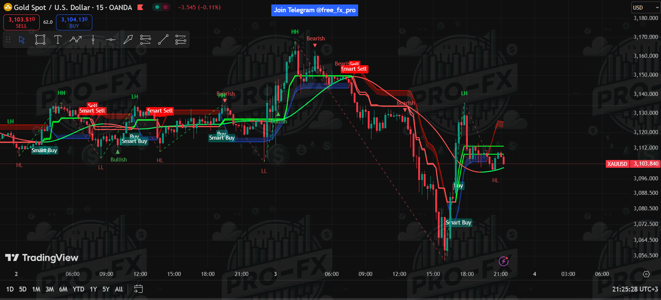Click the XAUUSD price label on axis
661x300 pixels.
coord(617,164)
